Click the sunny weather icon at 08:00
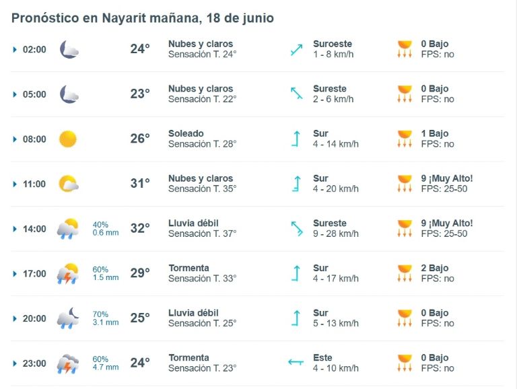 pos(68,139)
